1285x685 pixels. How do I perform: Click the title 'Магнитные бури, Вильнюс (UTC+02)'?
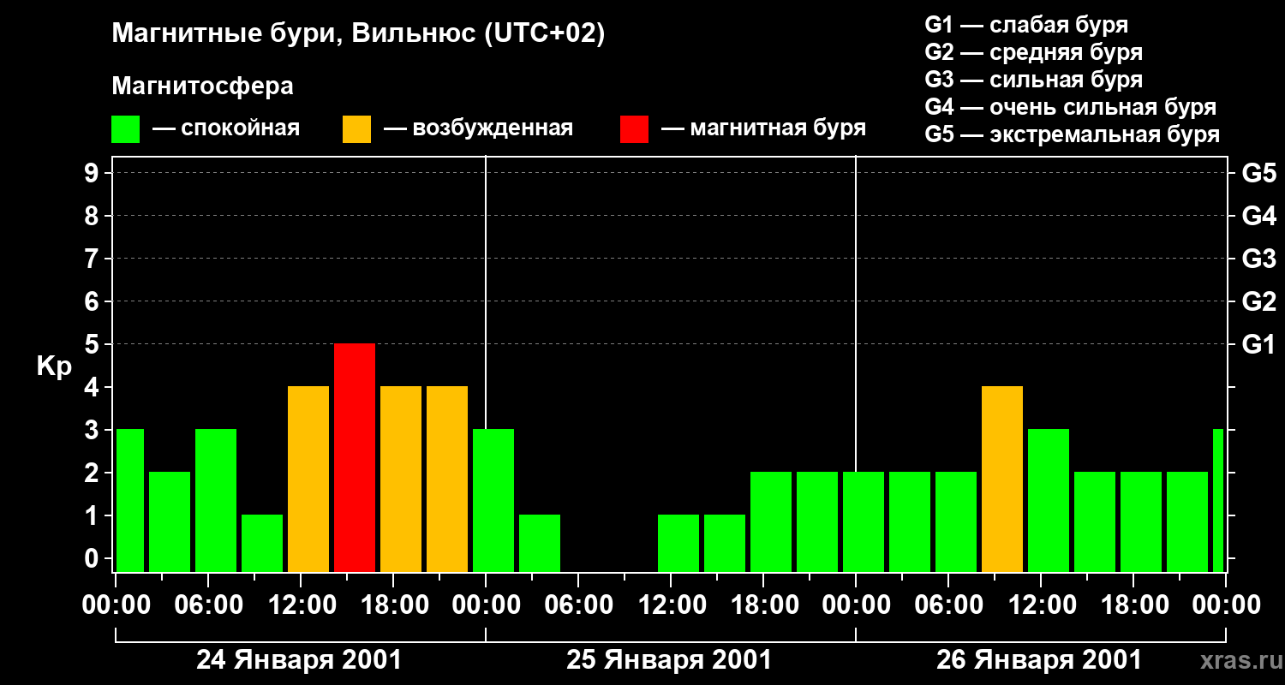tap(358, 35)
